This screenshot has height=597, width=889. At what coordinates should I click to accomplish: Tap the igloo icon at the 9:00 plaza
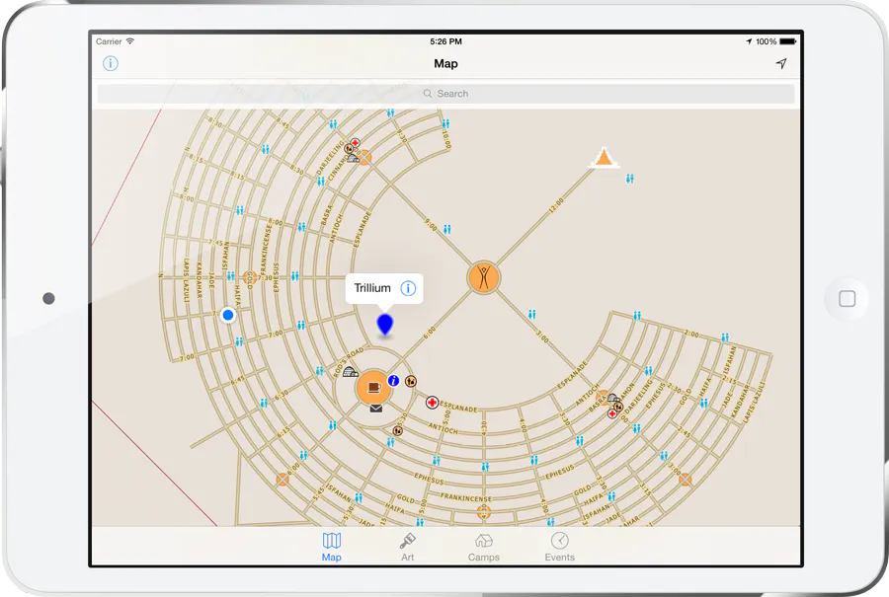coord(354,158)
